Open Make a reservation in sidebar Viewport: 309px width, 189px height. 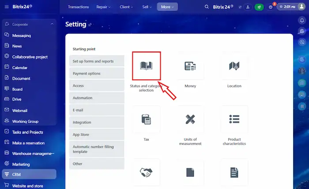tap(29, 143)
